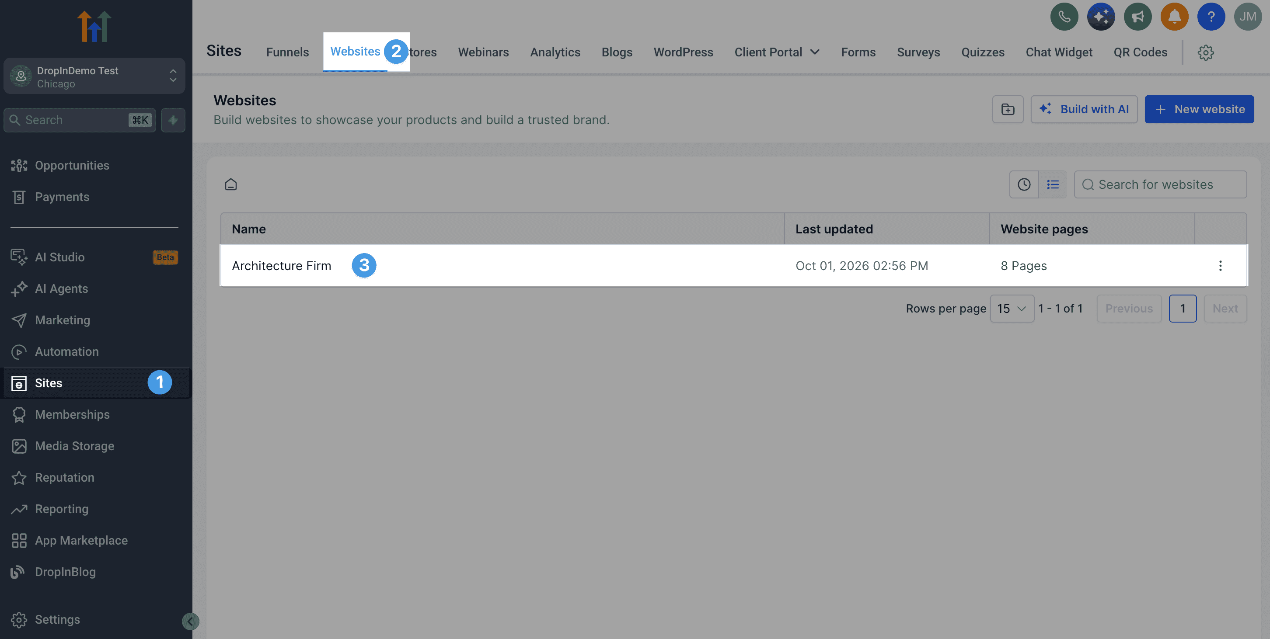The image size is (1270, 639).
Task: Open the Sites settings gear icon
Action: (1205, 52)
